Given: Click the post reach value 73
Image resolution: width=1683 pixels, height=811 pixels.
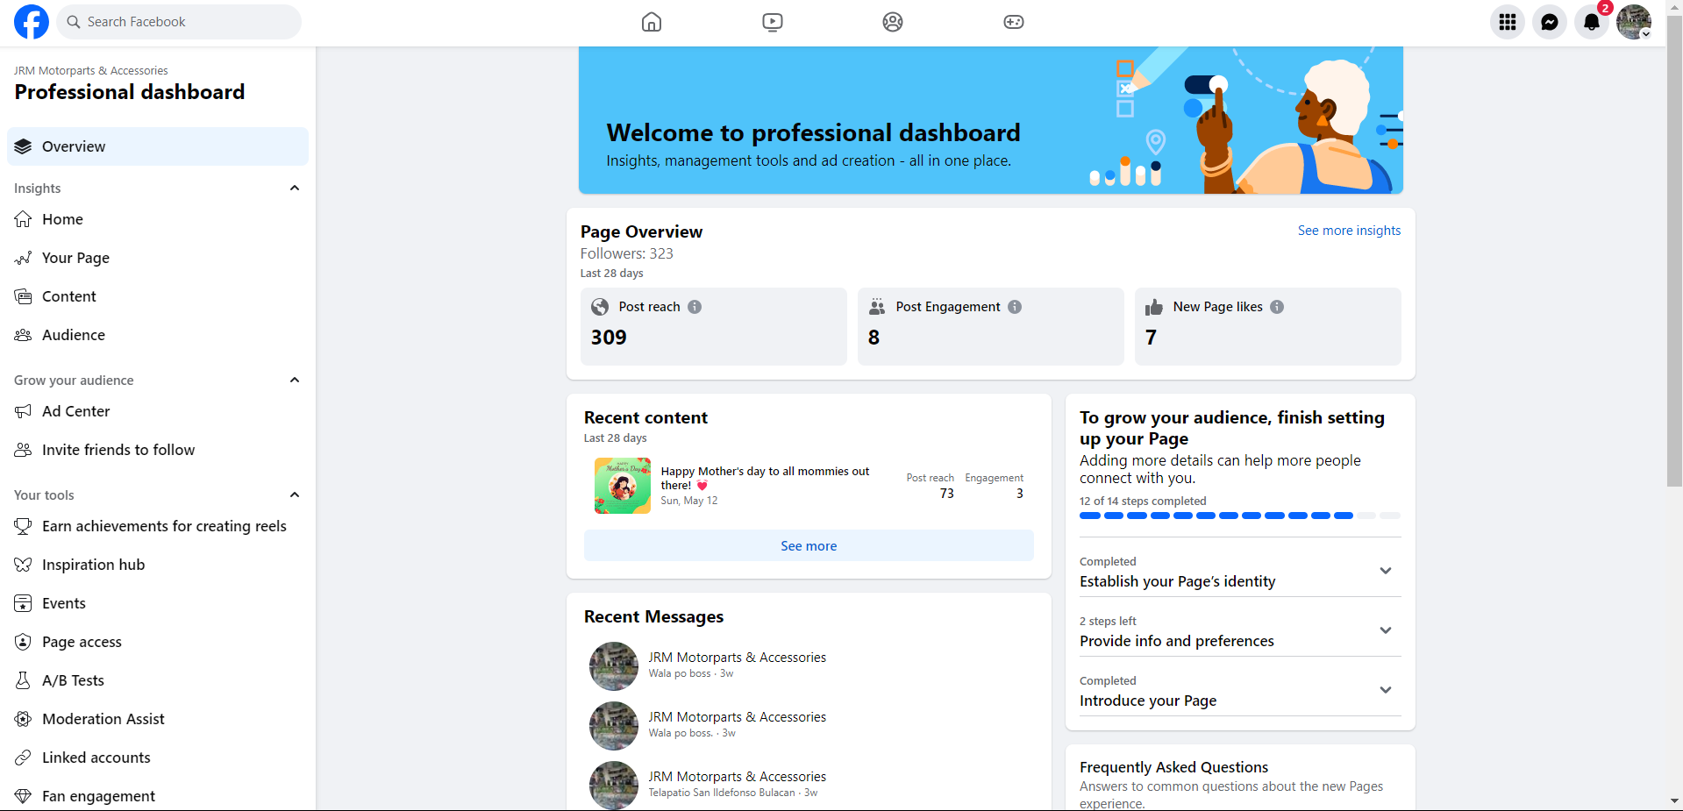Looking at the screenshot, I should (947, 494).
